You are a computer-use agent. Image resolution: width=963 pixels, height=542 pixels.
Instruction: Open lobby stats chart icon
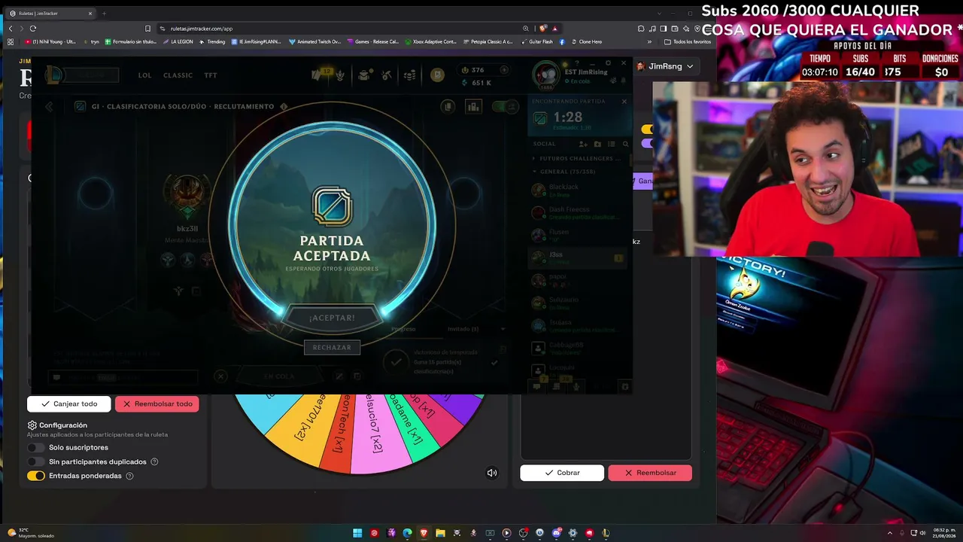[x=473, y=107]
